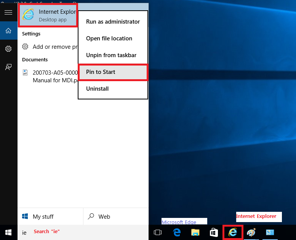Click the Task View taskbar icon

coord(158,232)
